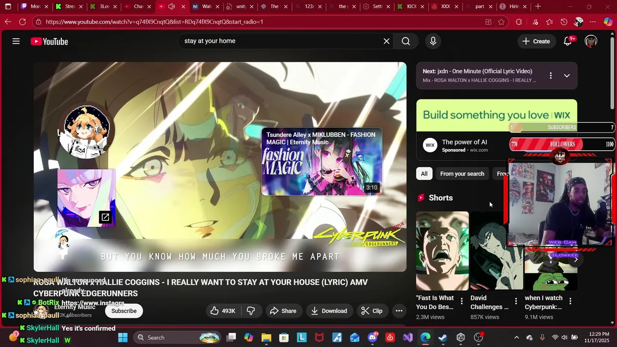Screen dimensions: 617x347
Task: Like the video (493K)
Action: [222, 311]
